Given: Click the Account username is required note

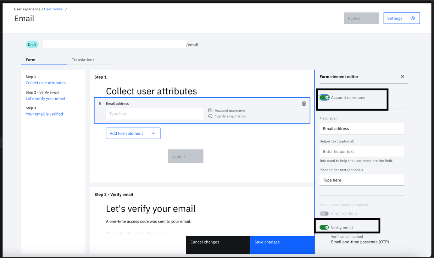Looking at the screenshot, I should pyautogui.click(x=344, y=204).
